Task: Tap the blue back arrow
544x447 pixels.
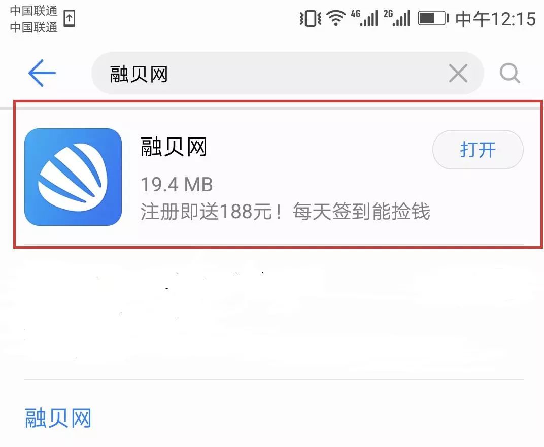Action: tap(42, 73)
